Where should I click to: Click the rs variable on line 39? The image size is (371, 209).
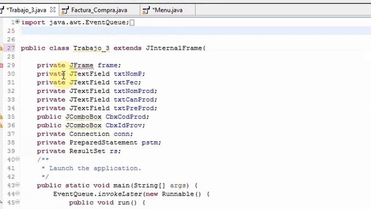tap(114, 151)
